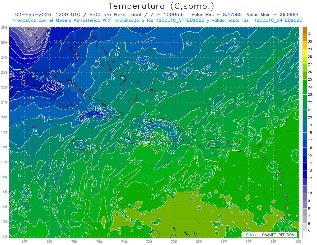The width and height of the screenshot is (317, 245).
Task: Select the date text "03-Feb-2026"
Action: pos(33,15)
